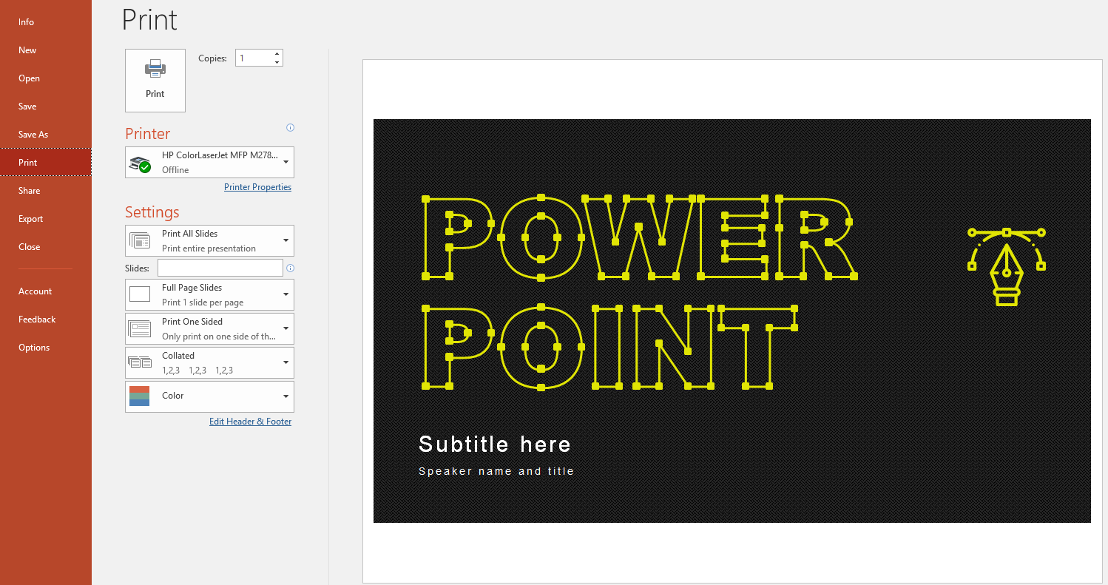Select New in the backstage menu
The height and width of the screenshot is (585, 1108).
pos(46,50)
